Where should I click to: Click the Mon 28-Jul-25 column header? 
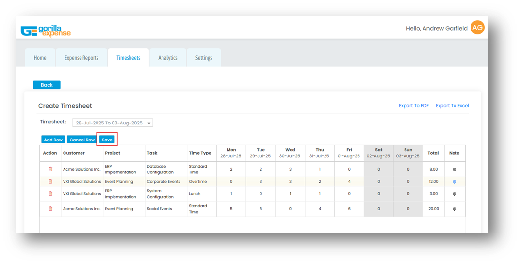point(231,153)
